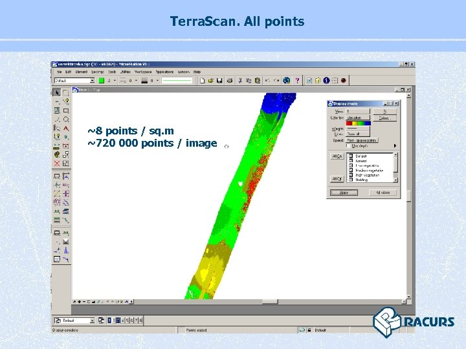Open the Weight dropdown in Display mode

click(x=358, y=129)
